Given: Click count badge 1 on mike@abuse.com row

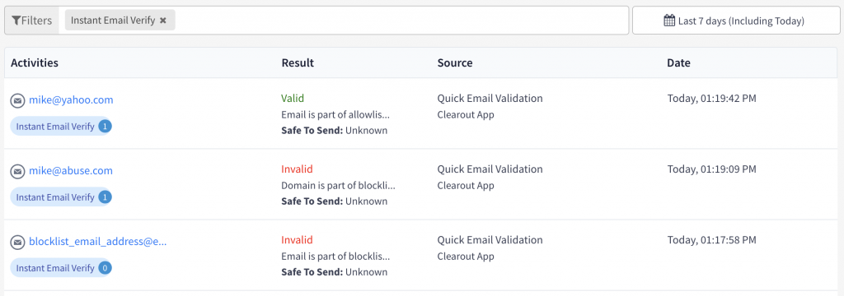Looking at the screenshot, I should 105,197.
